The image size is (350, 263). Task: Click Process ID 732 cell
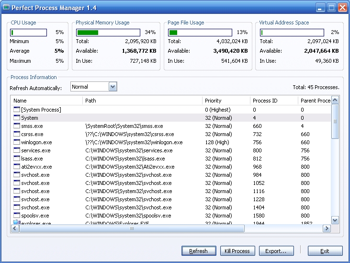click(x=257, y=134)
